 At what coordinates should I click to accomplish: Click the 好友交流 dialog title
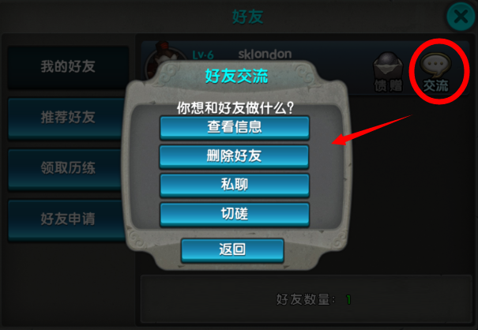pyautogui.click(x=236, y=76)
